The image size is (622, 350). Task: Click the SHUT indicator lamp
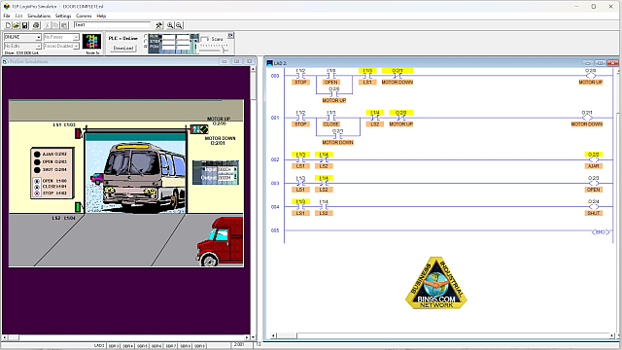click(x=37, y=170)
